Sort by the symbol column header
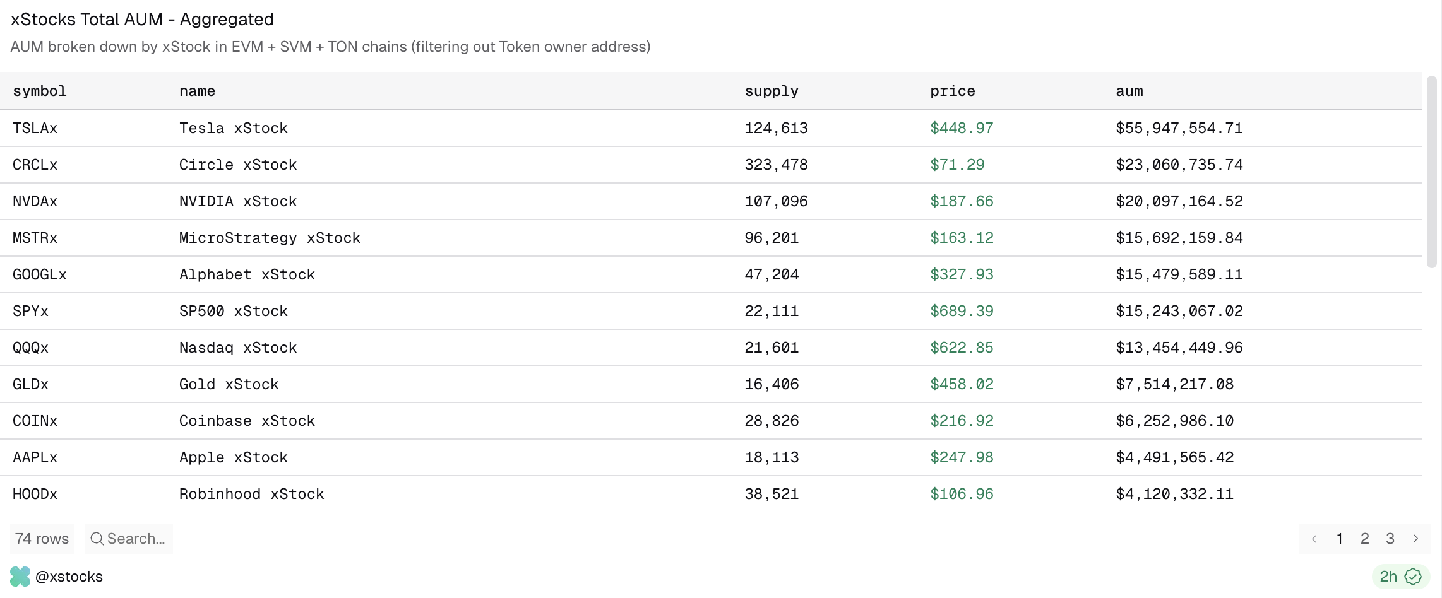Viewport: 1442px width, 598px height. pyautogui.click(x=40, y=91)
